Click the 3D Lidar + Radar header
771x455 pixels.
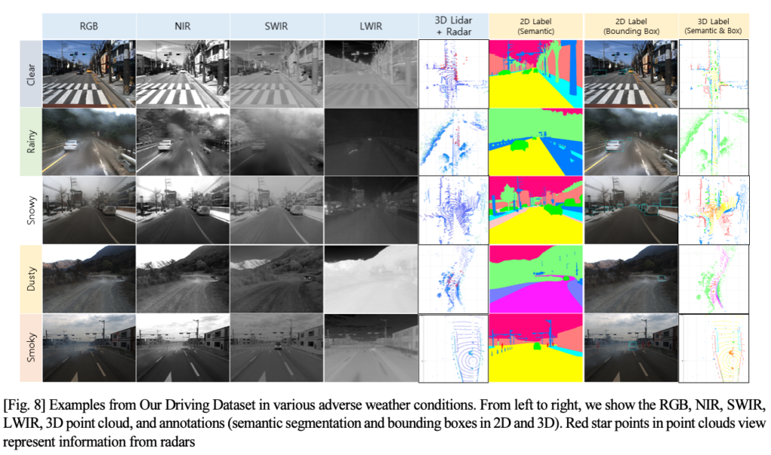453,25
